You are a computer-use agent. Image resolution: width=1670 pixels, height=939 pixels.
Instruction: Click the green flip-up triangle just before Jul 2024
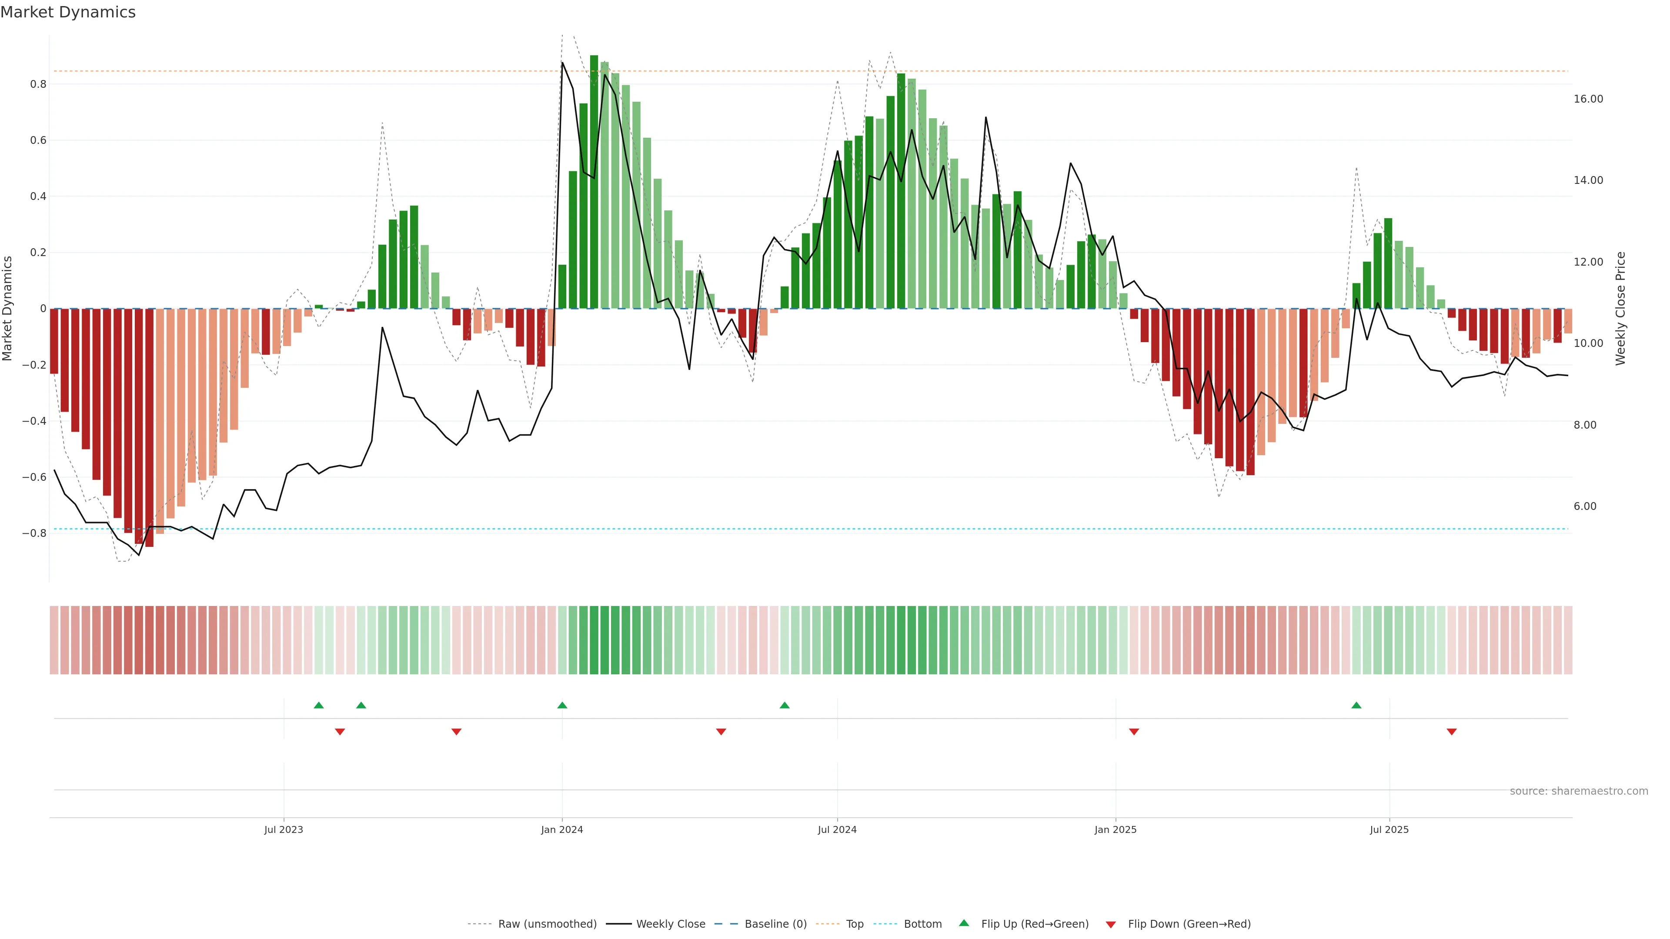coord(785,705)
